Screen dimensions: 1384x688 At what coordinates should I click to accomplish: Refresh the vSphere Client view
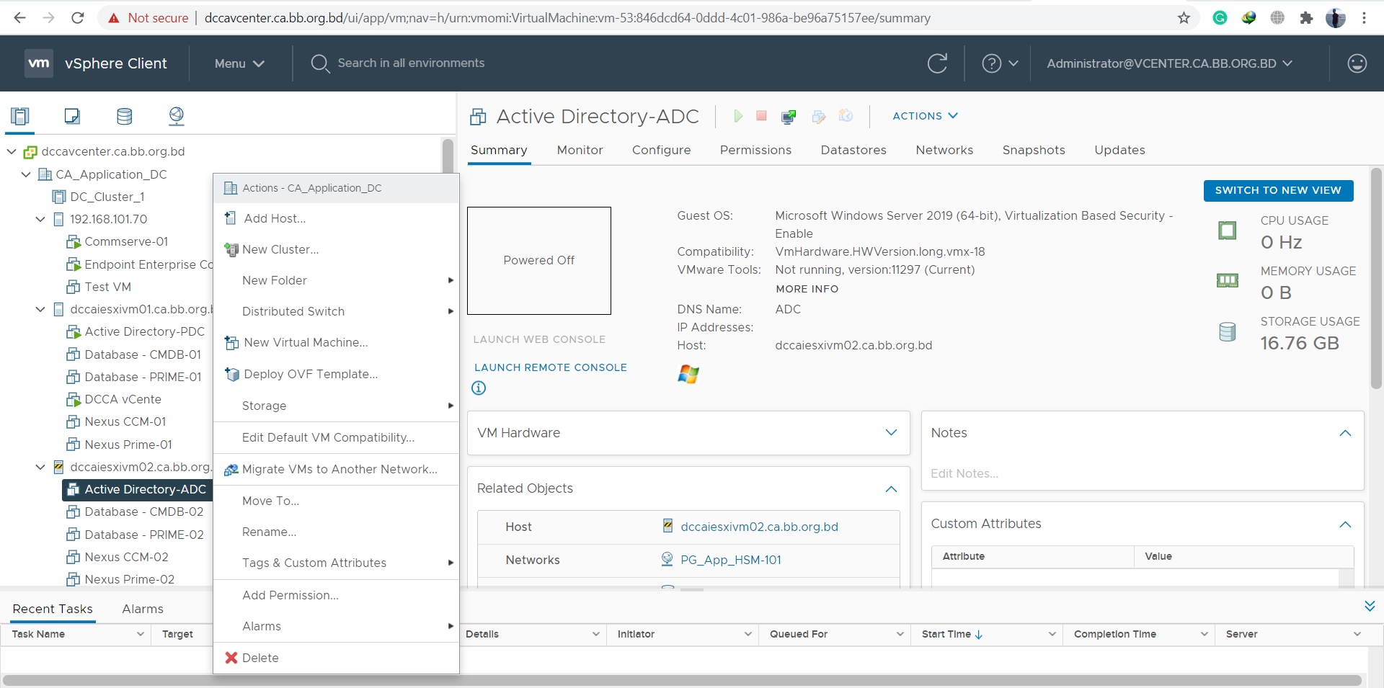click(937, 63)
